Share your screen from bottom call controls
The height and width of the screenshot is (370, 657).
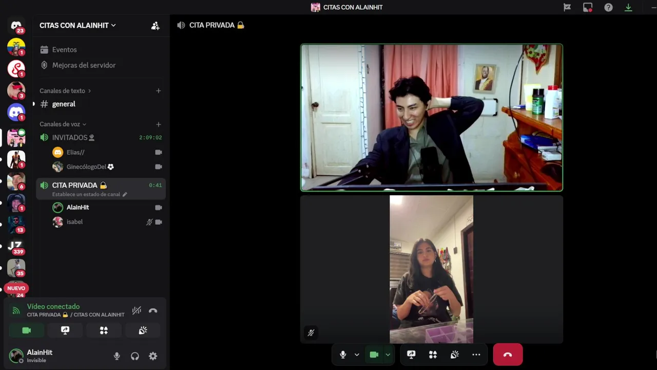click(411, 355)
